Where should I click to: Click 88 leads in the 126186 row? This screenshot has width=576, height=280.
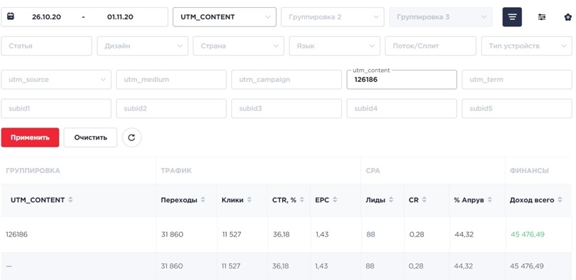click(x=370, y=234)
